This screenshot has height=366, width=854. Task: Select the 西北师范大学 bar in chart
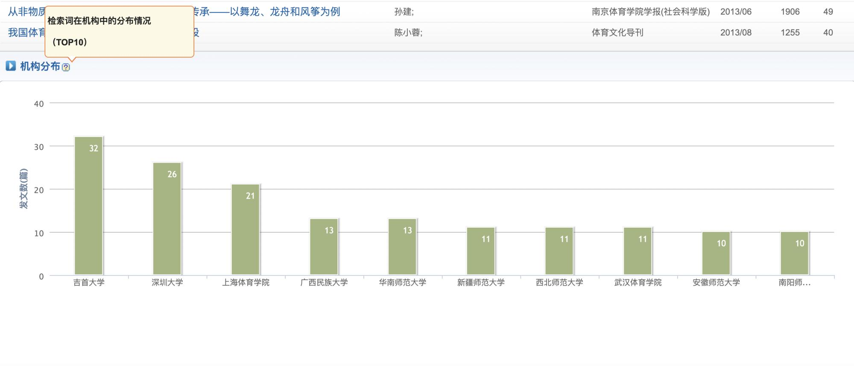pyautogui.click(x=559, y=251)
